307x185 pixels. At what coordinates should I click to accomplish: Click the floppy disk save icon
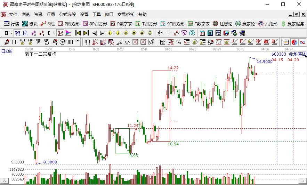[226, 33]
